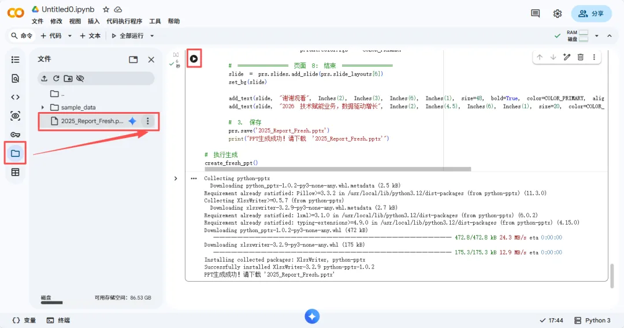Click horizontal scrollbar of code cell
This screenshot has height=328, width=624.
pos(337,169)
